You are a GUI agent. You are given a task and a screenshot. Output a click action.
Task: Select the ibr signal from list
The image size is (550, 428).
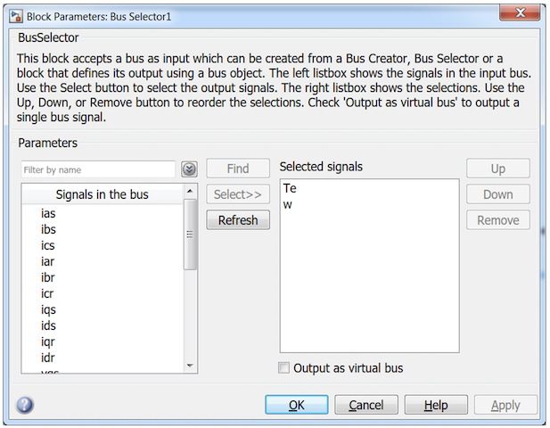pos(49,277)
